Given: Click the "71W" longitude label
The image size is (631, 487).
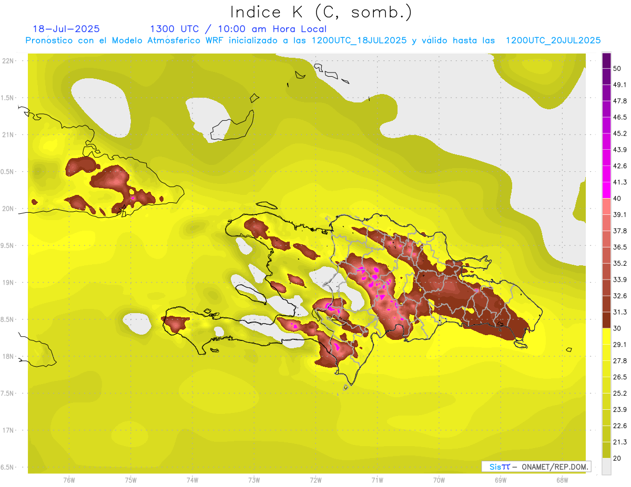Looking at the screenshot, I should click(x=377, y=480).
